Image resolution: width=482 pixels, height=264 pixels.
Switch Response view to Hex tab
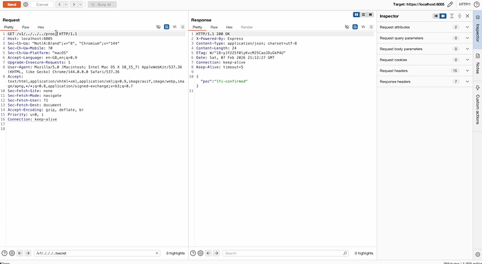click(229, 27)
